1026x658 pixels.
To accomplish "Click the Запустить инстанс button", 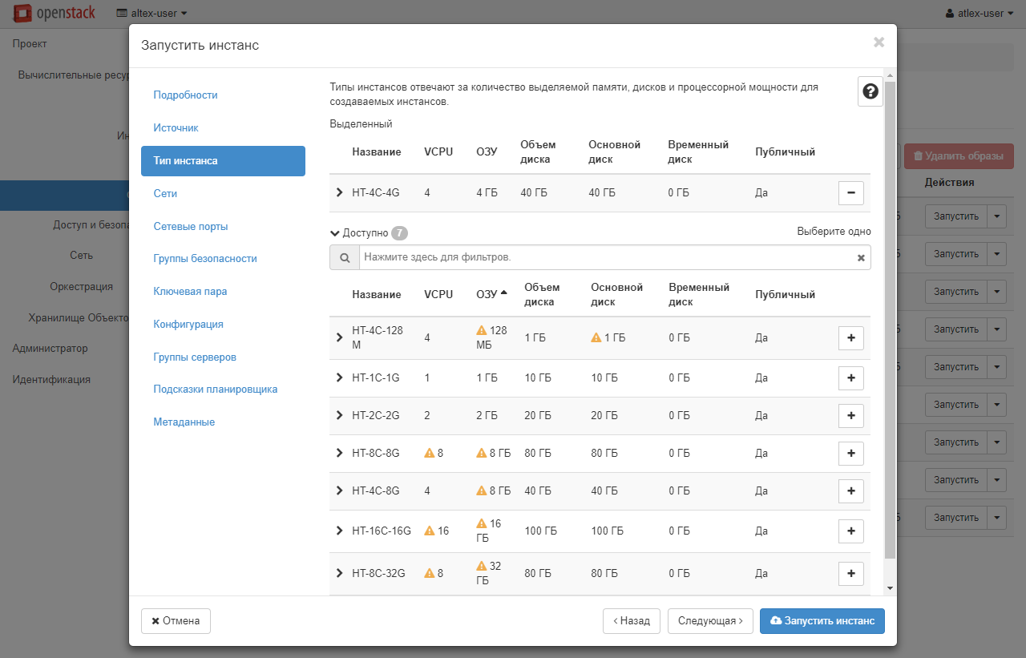I will [x=822, y=621].
